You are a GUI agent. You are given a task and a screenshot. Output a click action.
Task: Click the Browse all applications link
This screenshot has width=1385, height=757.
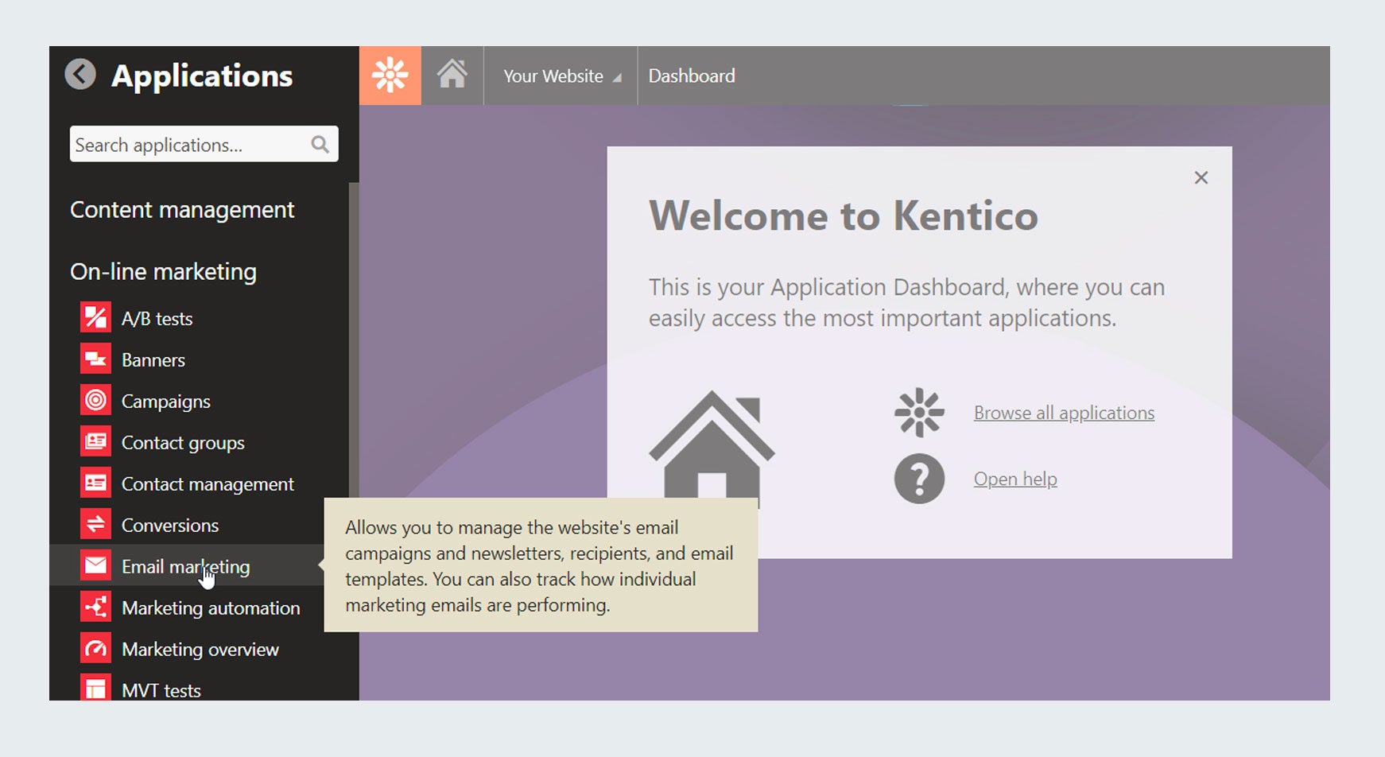click(x=1064, y=412)
